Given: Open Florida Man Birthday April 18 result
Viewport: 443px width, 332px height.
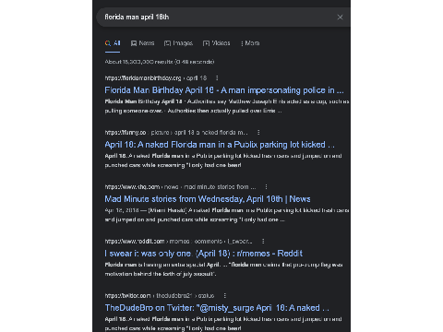Looking at the screenshot, I should pyautogui.click(x=224, y=90).
